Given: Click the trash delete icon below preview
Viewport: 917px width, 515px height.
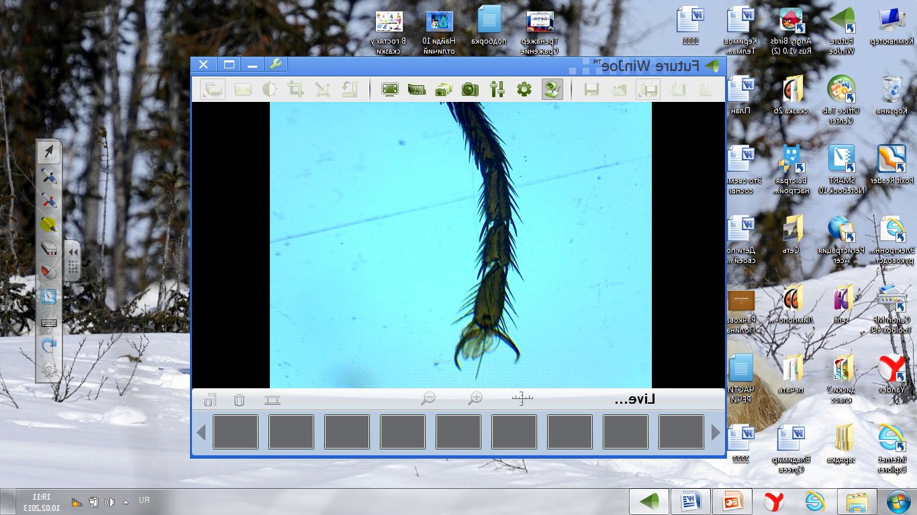Looking at the screenshot, I should pos(239,400).
